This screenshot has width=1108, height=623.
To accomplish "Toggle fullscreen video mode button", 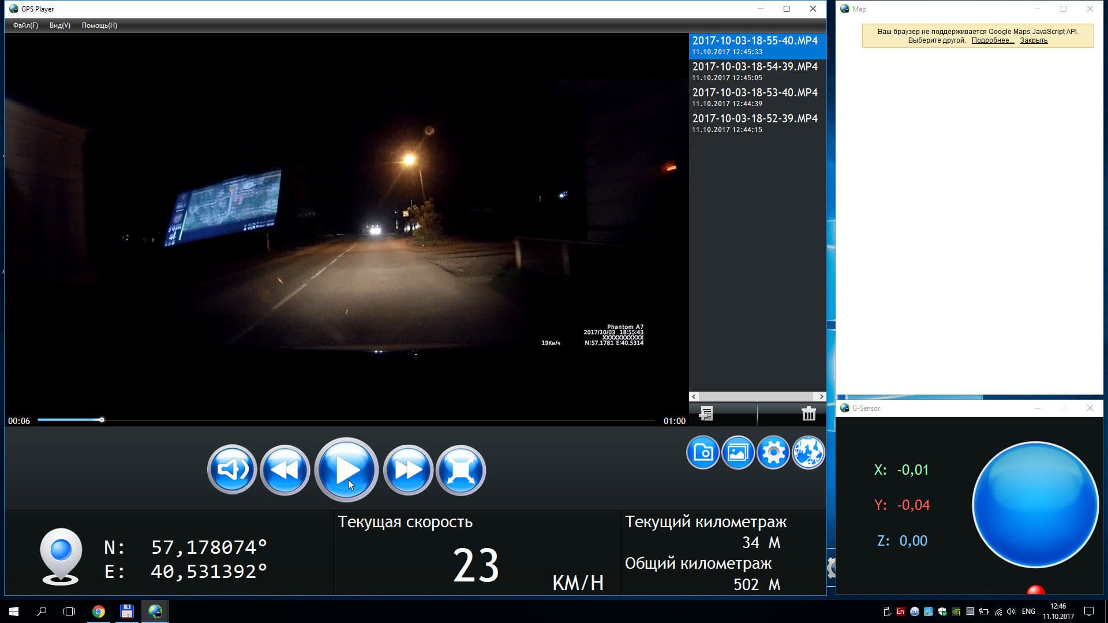I will coord(461,470).
